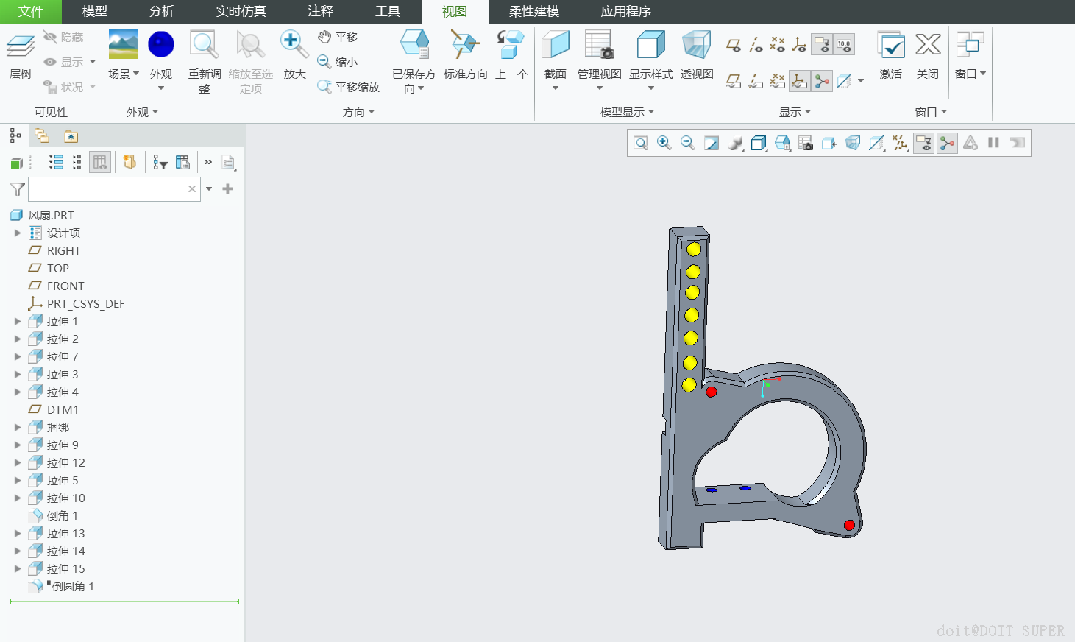Switch to the Analysis (分析) tab
The width and height of the screenshot is (1075, 642).
coord(161,12)
